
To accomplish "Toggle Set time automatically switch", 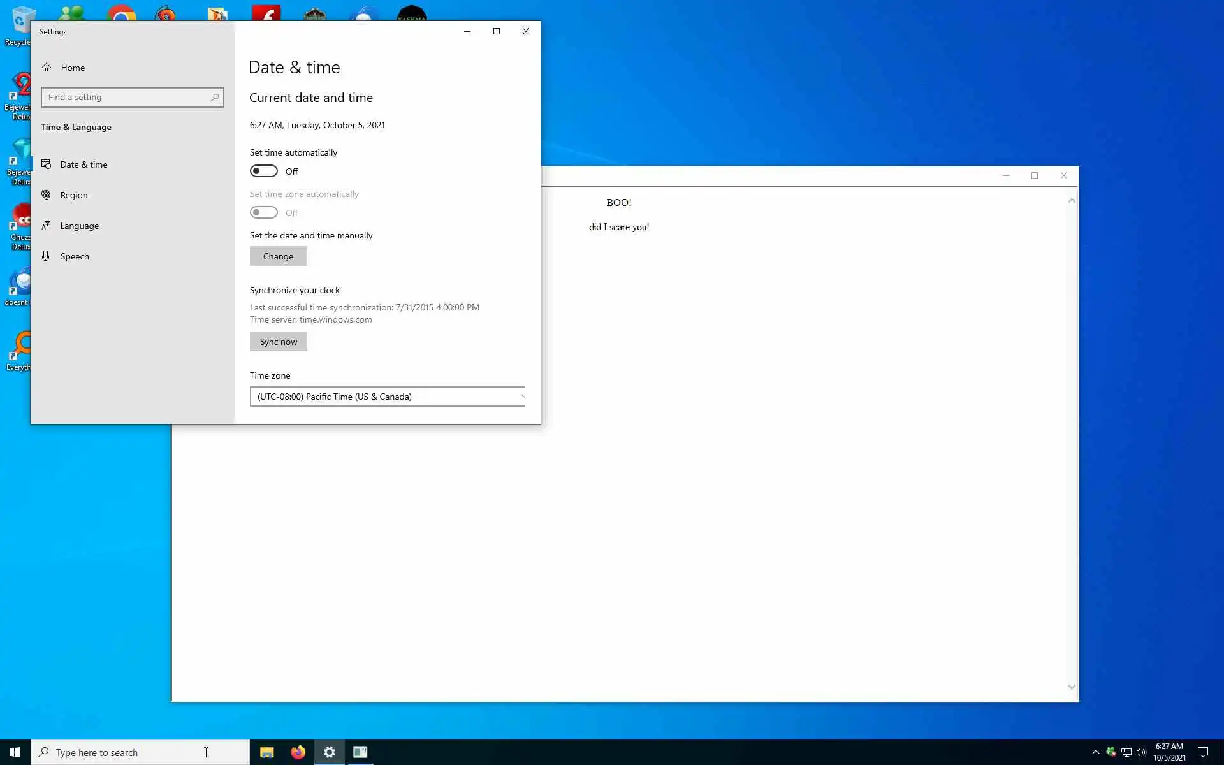I will [x=263, y=171].
